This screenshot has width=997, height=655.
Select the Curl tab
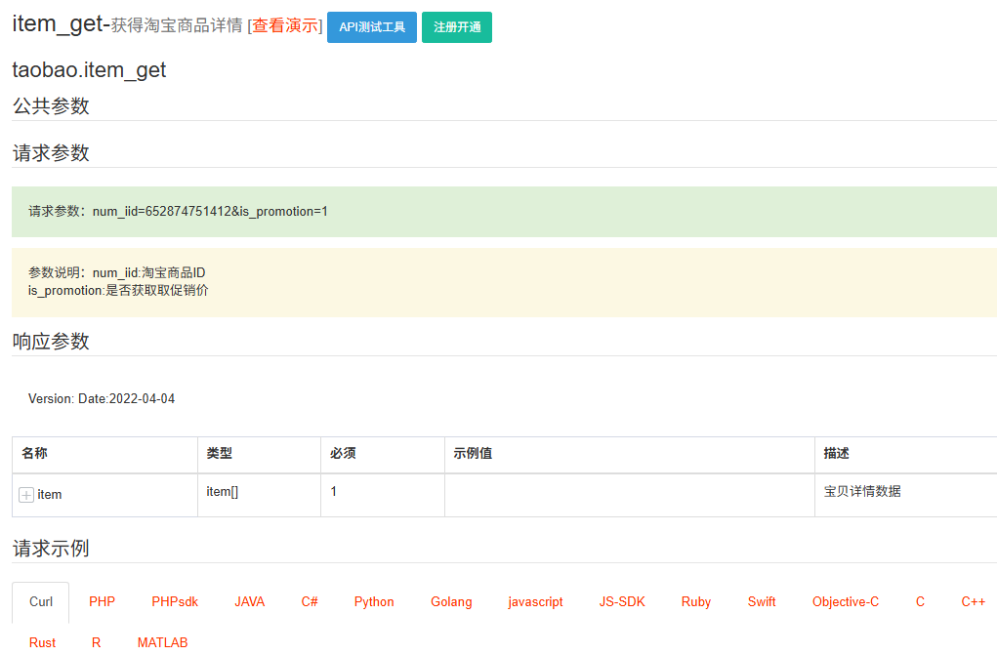41,601
